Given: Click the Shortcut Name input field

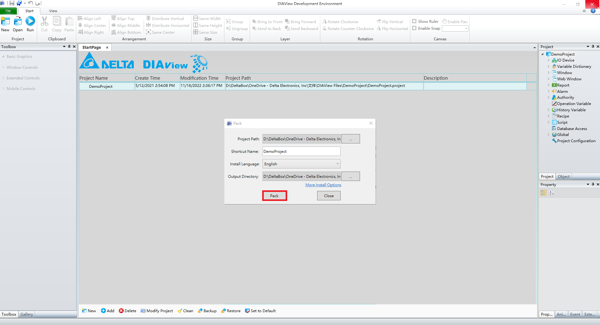Looking at the screenshot, I should (x=301, y=151).
